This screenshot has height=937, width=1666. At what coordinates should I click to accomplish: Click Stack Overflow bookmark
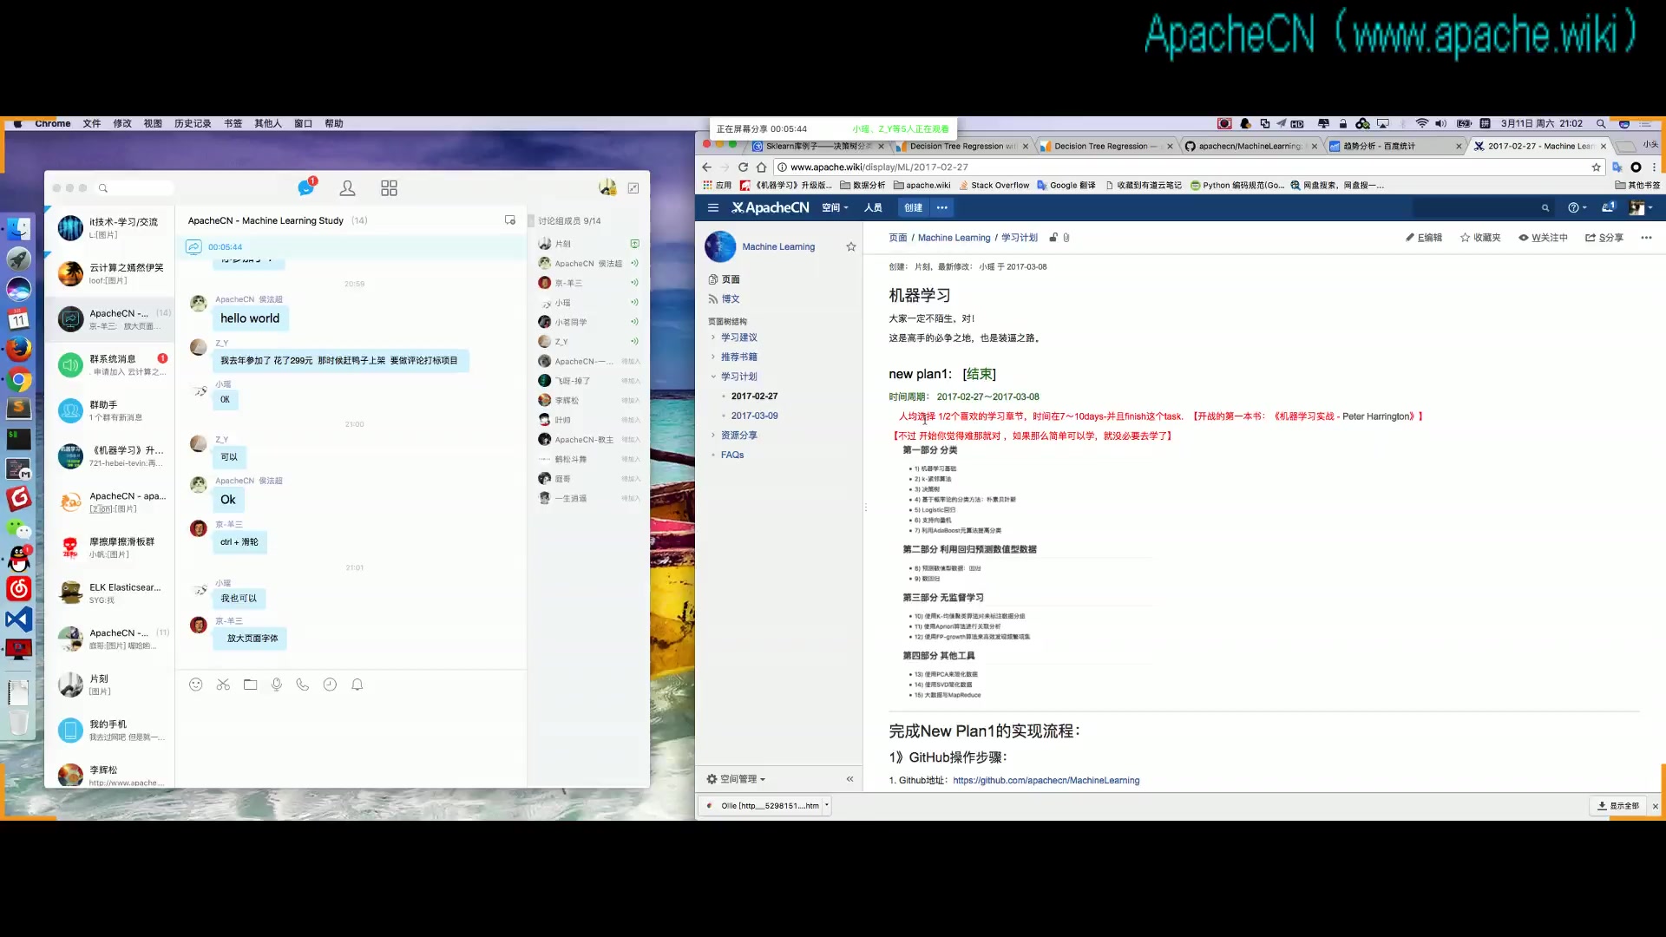coord(994,185)
